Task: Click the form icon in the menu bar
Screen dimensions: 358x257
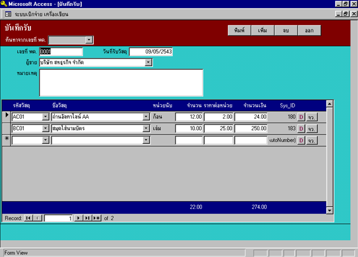Action: (8, 14)
